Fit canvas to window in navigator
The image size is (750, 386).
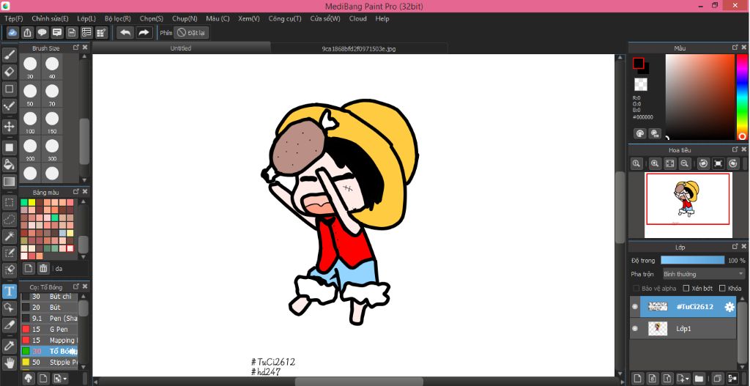[x=669, y=163]
